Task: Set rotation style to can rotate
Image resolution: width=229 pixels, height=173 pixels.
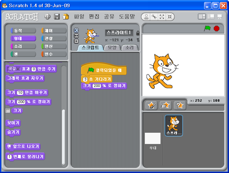Action: 76,30
